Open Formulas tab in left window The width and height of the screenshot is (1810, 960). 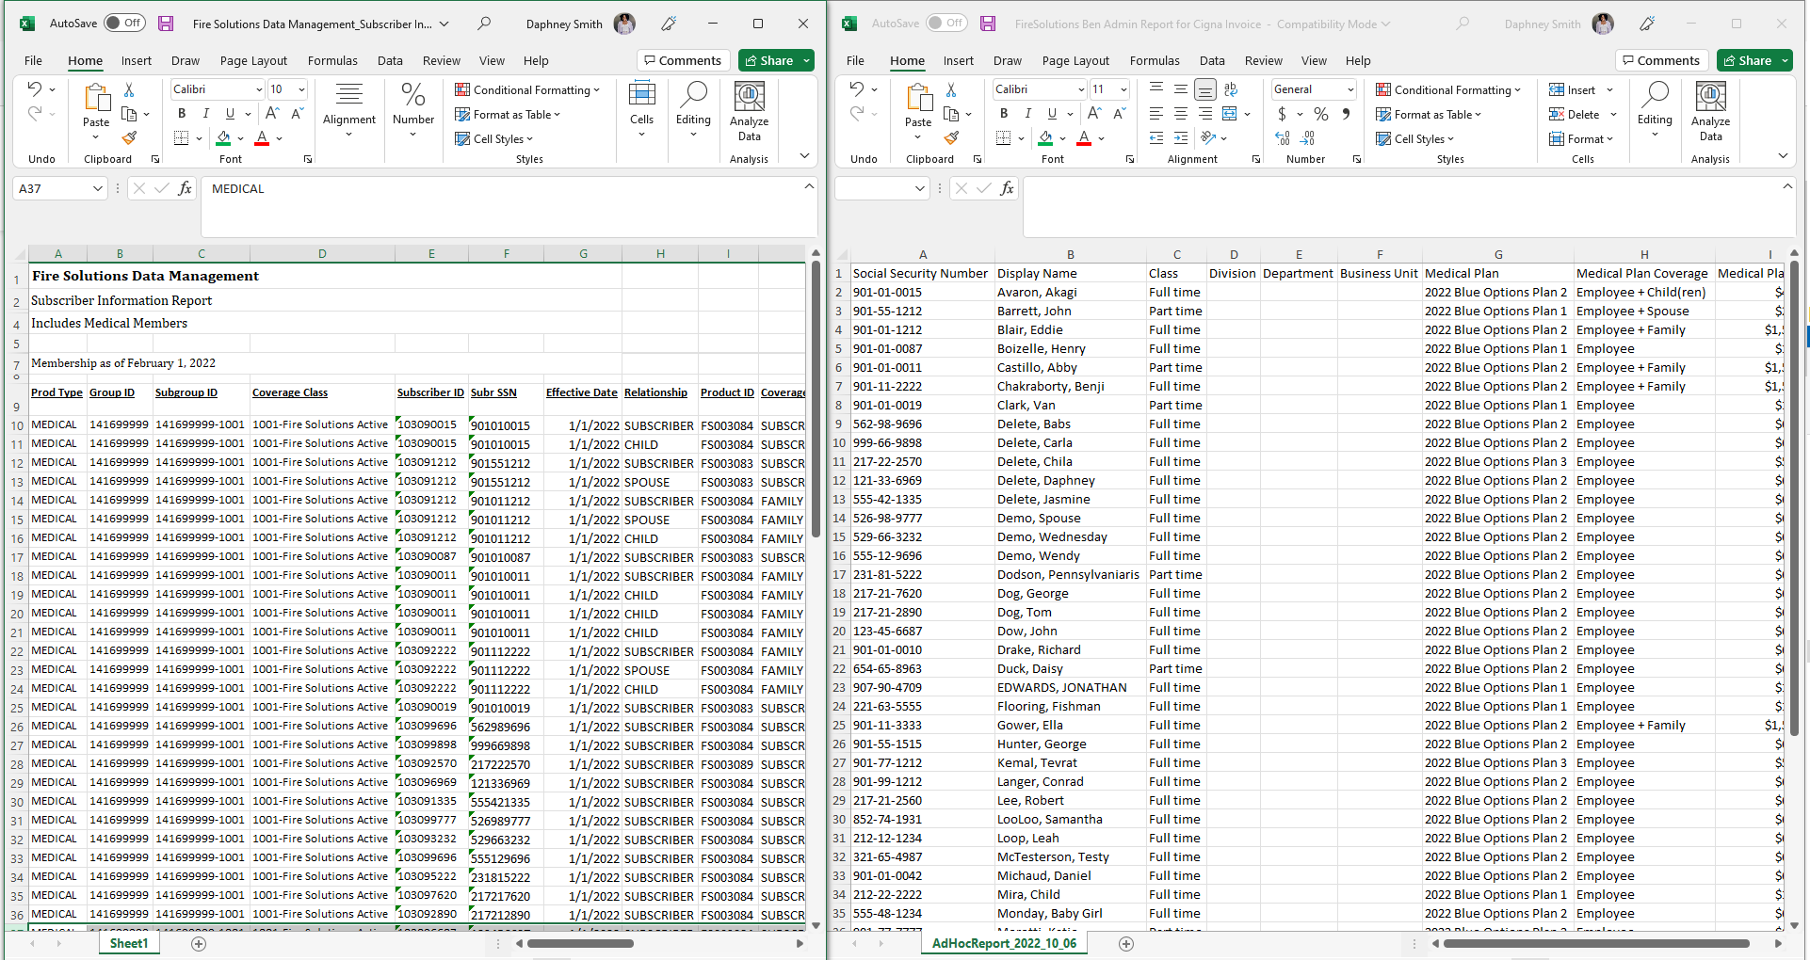pos(332,60)
